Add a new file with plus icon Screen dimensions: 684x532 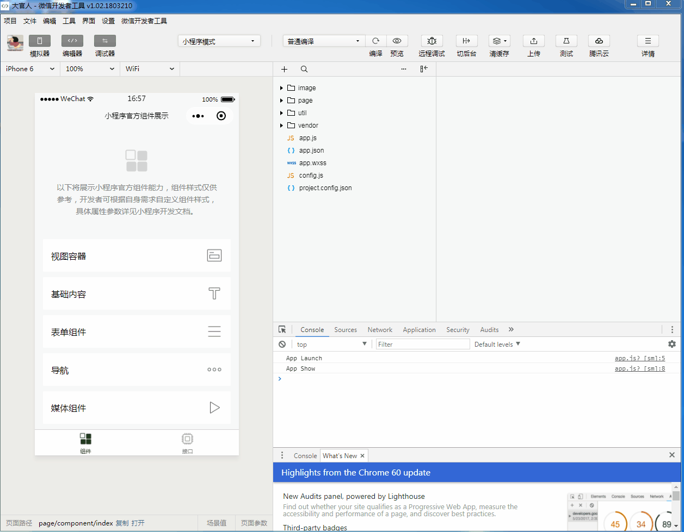pyautogui.click(x=284, y=69)
